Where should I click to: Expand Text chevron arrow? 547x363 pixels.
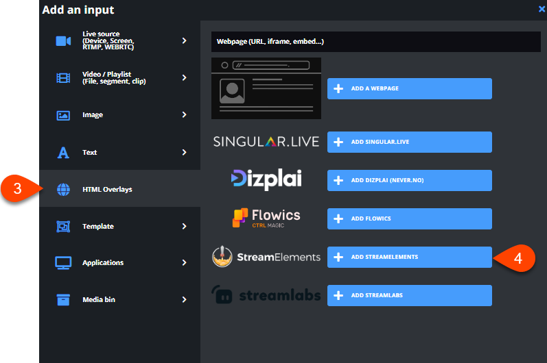pos(184,152)
